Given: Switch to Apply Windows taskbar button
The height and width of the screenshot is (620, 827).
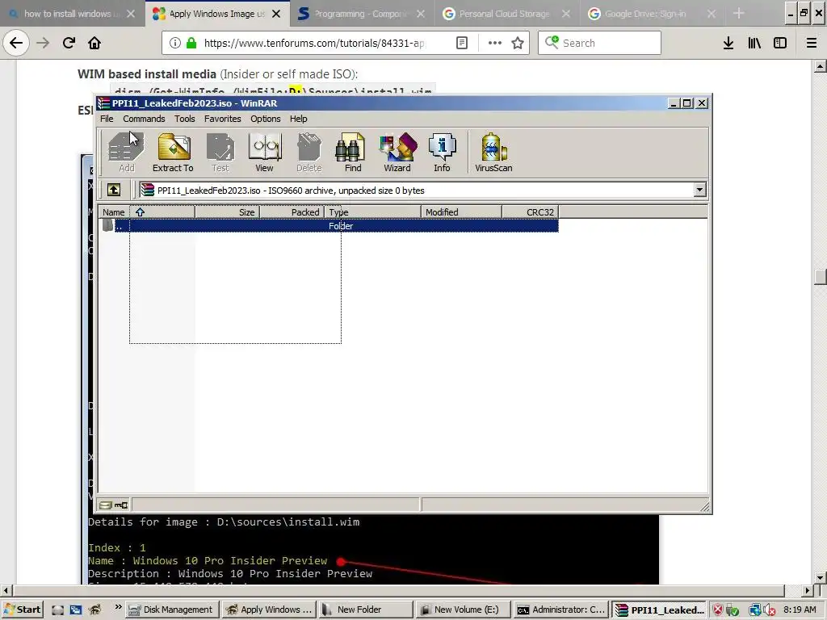Looking at the screenshot, I should [x=269, y=610].
